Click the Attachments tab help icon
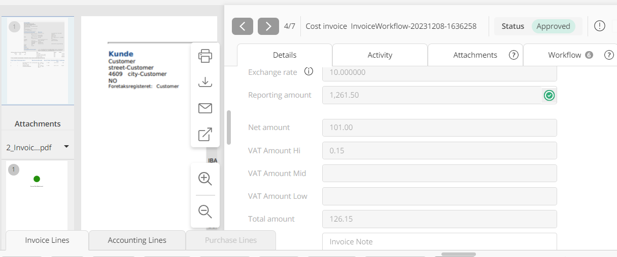 513,55
